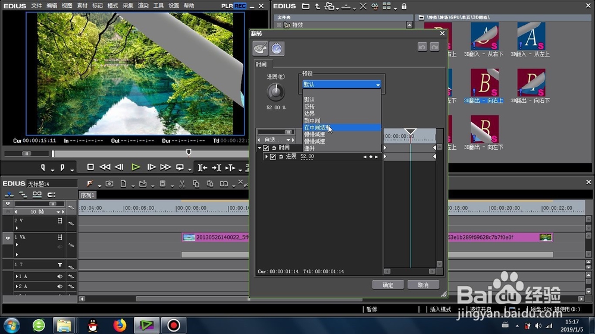The height and width of the screenshot is (334, 595).
Task: Set the Out point marker
Action: pos(62,167)
